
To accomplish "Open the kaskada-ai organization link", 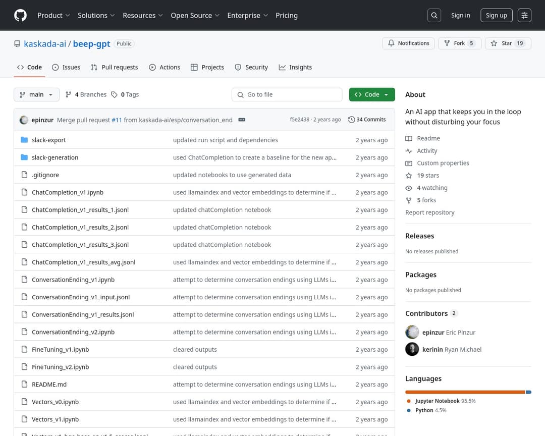I will pyautogui.click(x=45, y=44).
